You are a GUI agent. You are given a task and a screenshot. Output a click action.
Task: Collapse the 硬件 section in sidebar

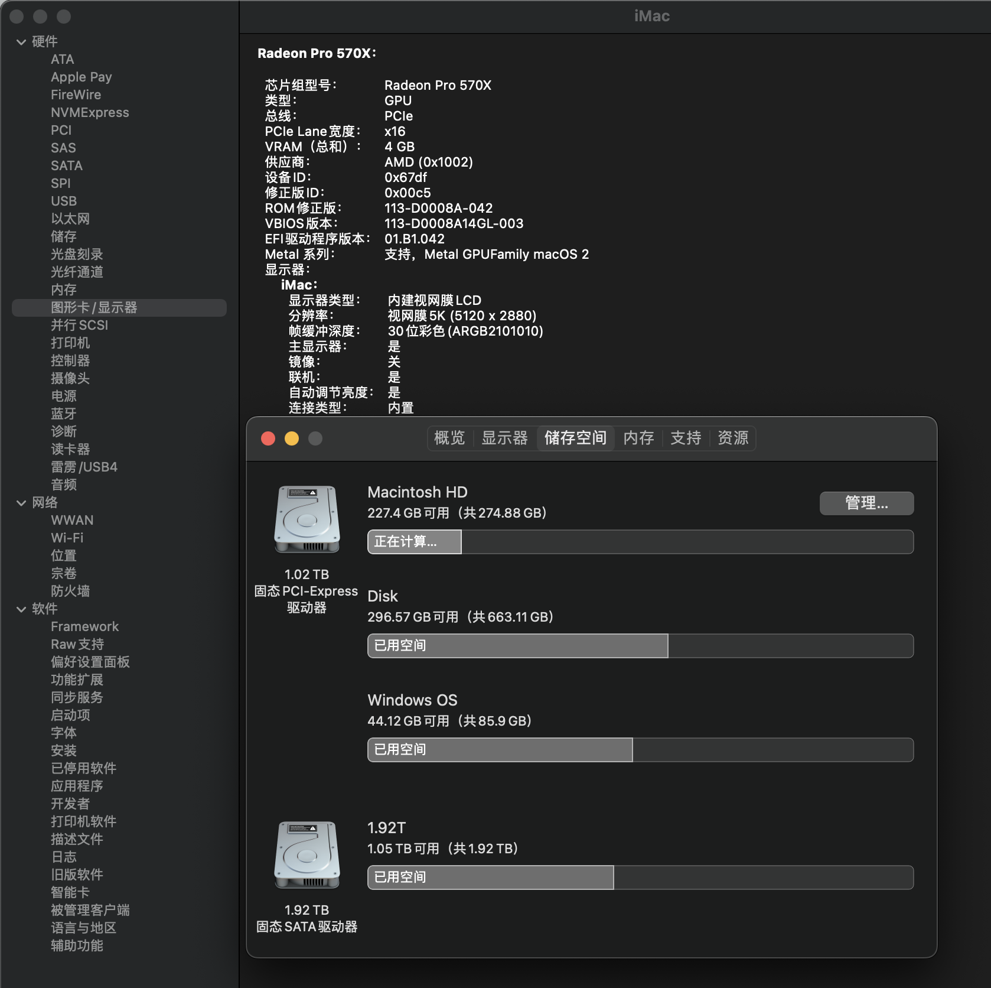pyautogui.click(x=21, y=42)
